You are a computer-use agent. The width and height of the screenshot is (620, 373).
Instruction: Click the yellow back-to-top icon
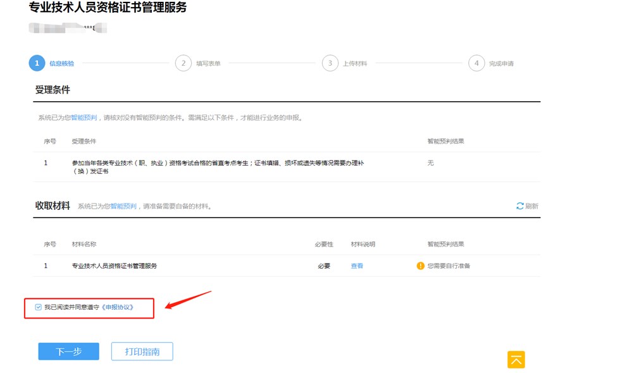coord(516,359)
